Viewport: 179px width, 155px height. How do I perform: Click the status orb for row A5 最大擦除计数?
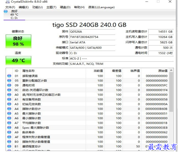(9, 113)
